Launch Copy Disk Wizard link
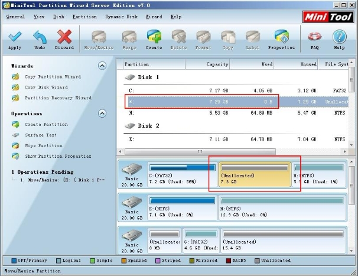This screenshot has height=276, width=358. pyautogui.click(x=46, y=87)
